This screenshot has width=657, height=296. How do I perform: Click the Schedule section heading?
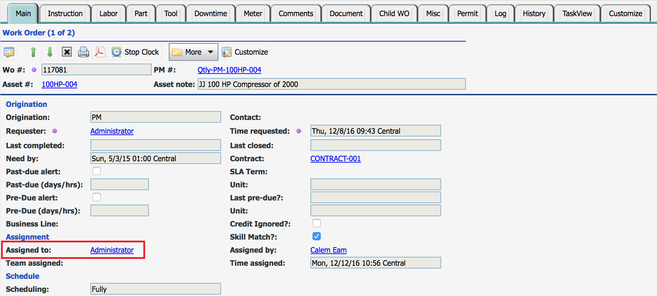pyautogui.click(x=23, y=276)
